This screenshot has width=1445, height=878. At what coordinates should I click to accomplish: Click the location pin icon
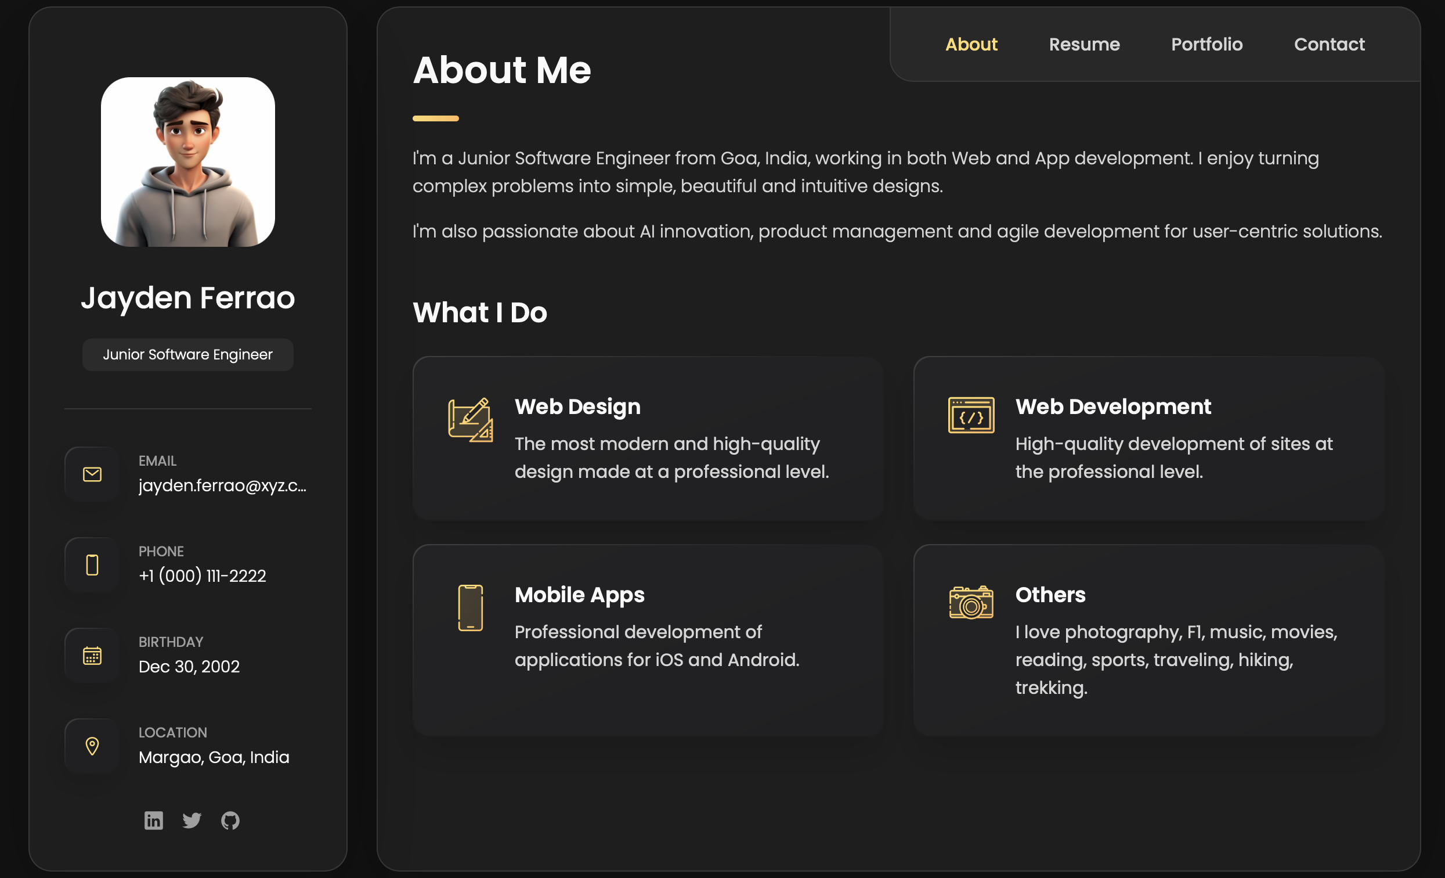pos(92,746)
